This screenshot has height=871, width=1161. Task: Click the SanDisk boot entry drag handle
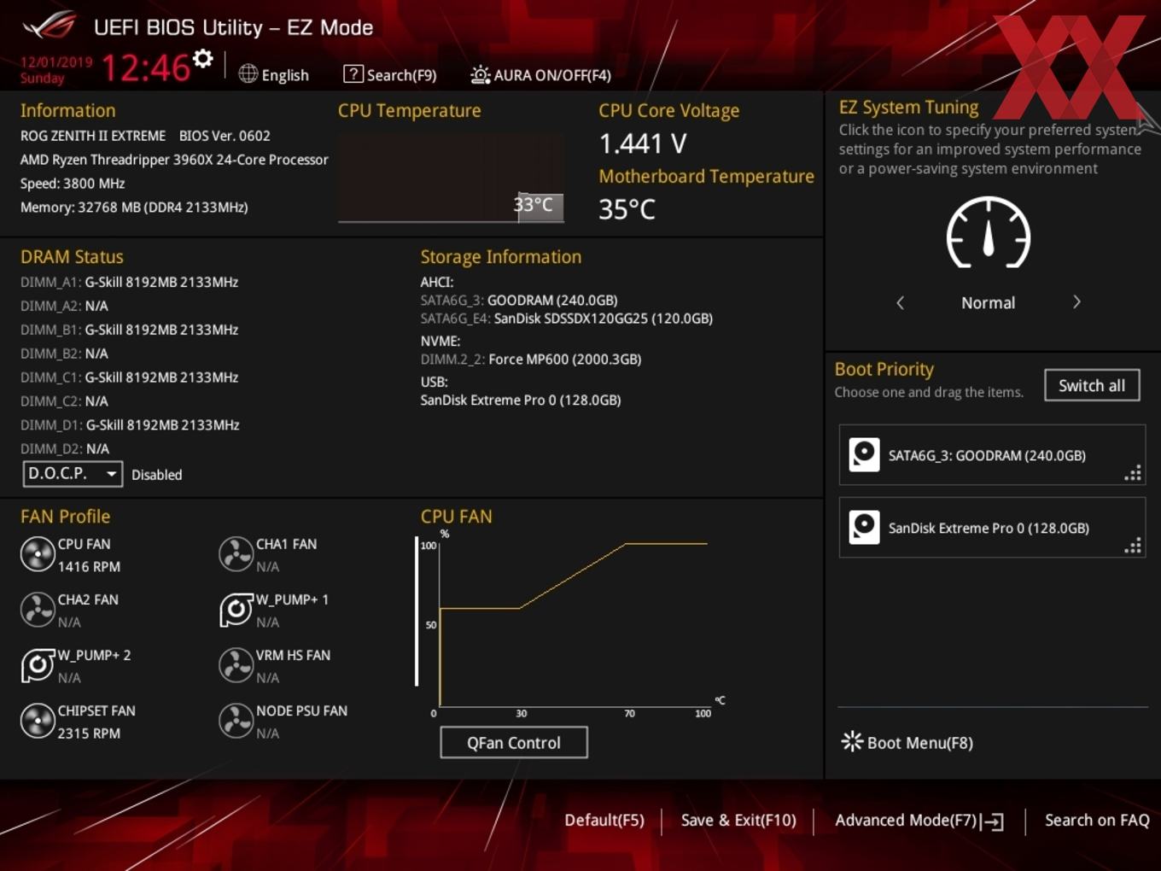click(x=1133, y=546)
